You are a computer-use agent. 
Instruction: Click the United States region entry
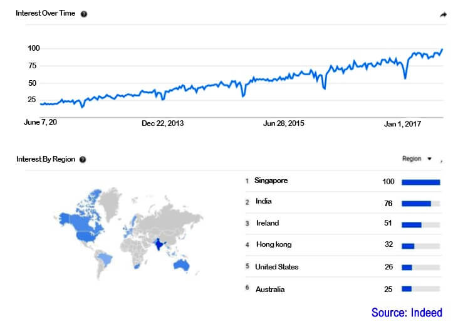(x=276, y=267)
